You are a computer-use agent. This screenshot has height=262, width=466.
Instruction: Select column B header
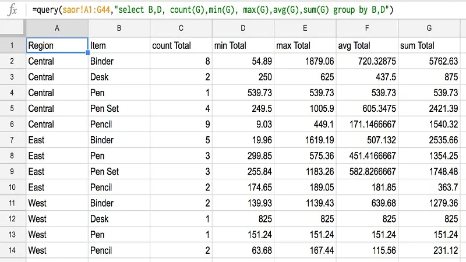click(119, 29)
